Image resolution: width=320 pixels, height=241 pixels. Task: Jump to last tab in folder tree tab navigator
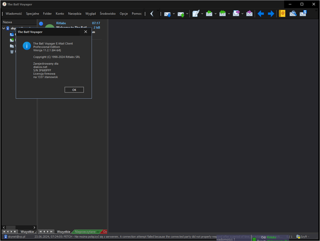(x=15, y=232)
